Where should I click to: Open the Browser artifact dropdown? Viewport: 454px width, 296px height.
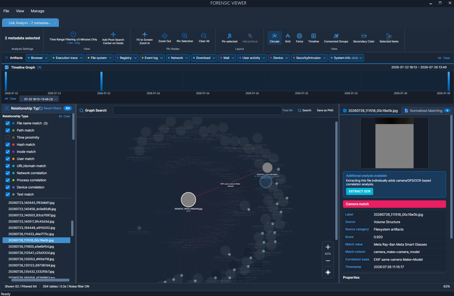38,58
